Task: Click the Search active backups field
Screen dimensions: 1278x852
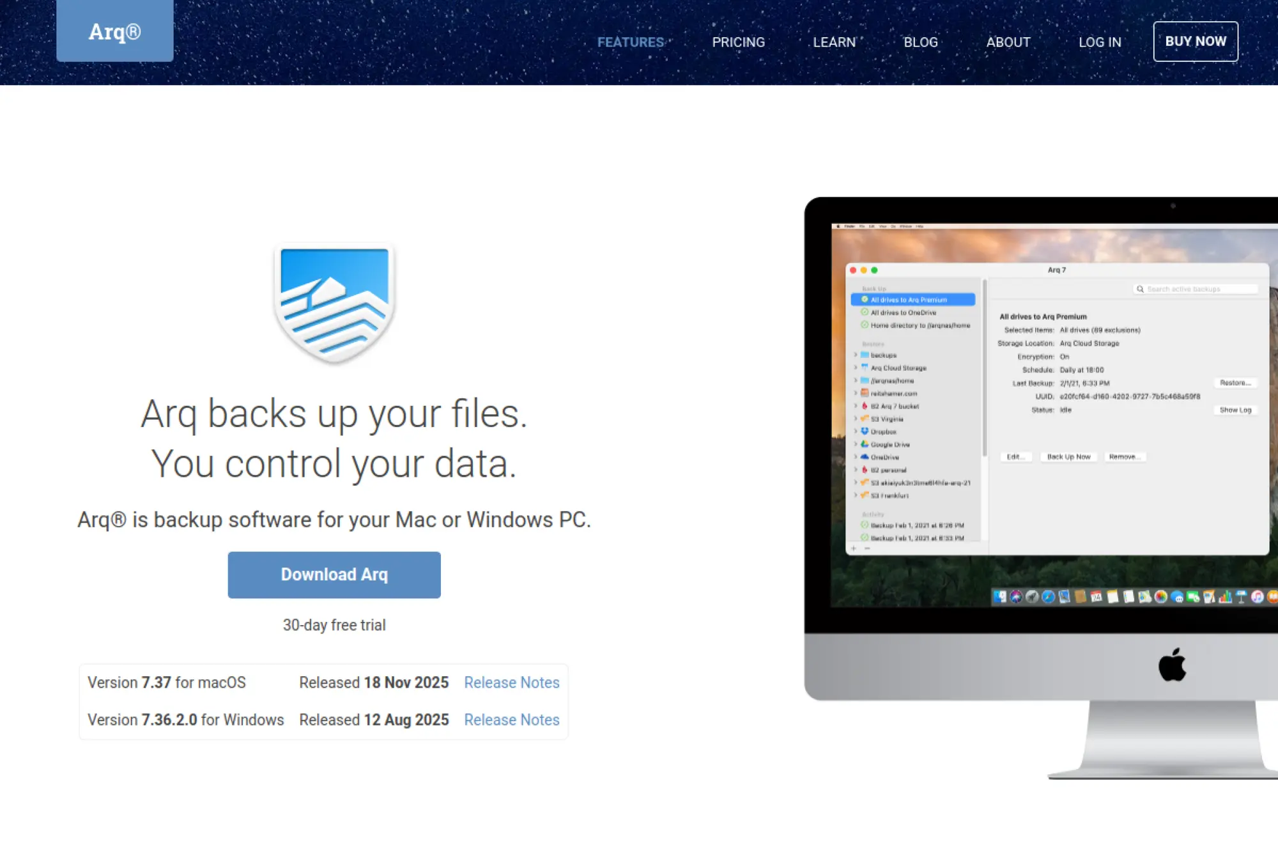Action: [1195, 289]
